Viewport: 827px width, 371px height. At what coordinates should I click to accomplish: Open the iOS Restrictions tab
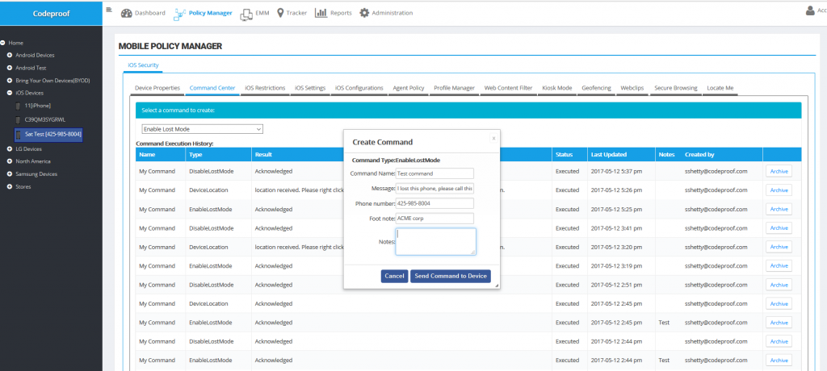(x=265, y=88)
